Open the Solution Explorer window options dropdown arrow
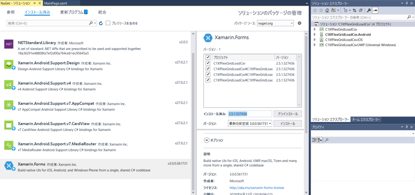This screenshot has width=415, height=195. coord(403,3)
